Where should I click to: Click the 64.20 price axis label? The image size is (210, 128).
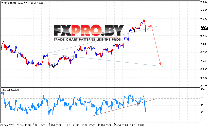204,2
